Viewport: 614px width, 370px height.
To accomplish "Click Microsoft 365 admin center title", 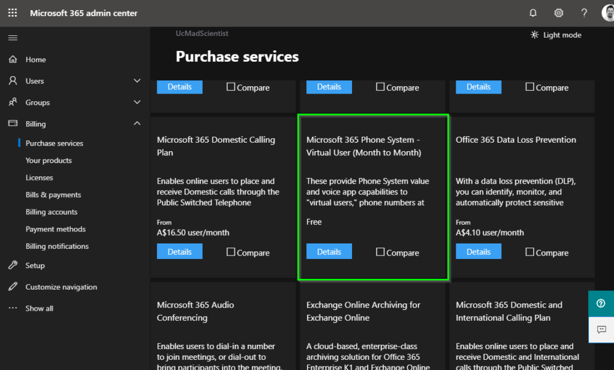I will pos(84,13).
